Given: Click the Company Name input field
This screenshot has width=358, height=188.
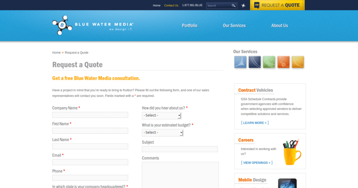Looking at the screenshot, I should coord(90,115).
